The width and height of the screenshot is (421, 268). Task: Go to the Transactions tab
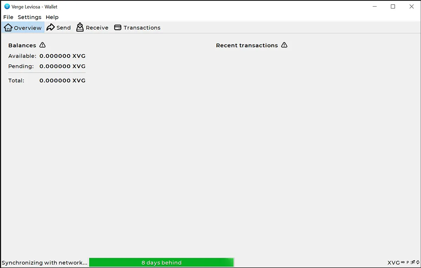click(137, 27)
